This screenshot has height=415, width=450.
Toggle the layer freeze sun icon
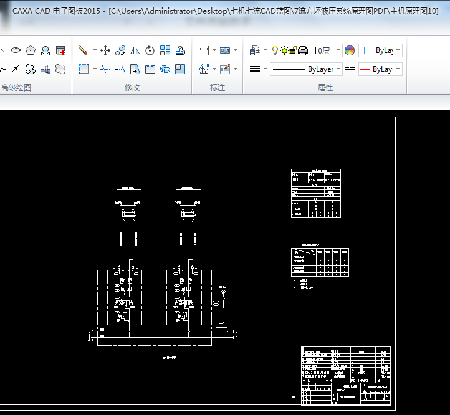tap(284, 50)
